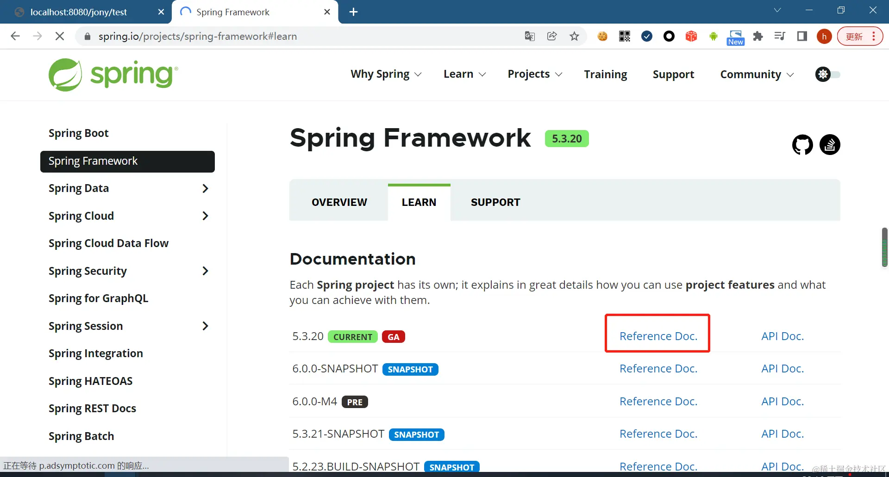
Task: Open the black circle extension
Action: pyautogui.click(x=669, y=36)
